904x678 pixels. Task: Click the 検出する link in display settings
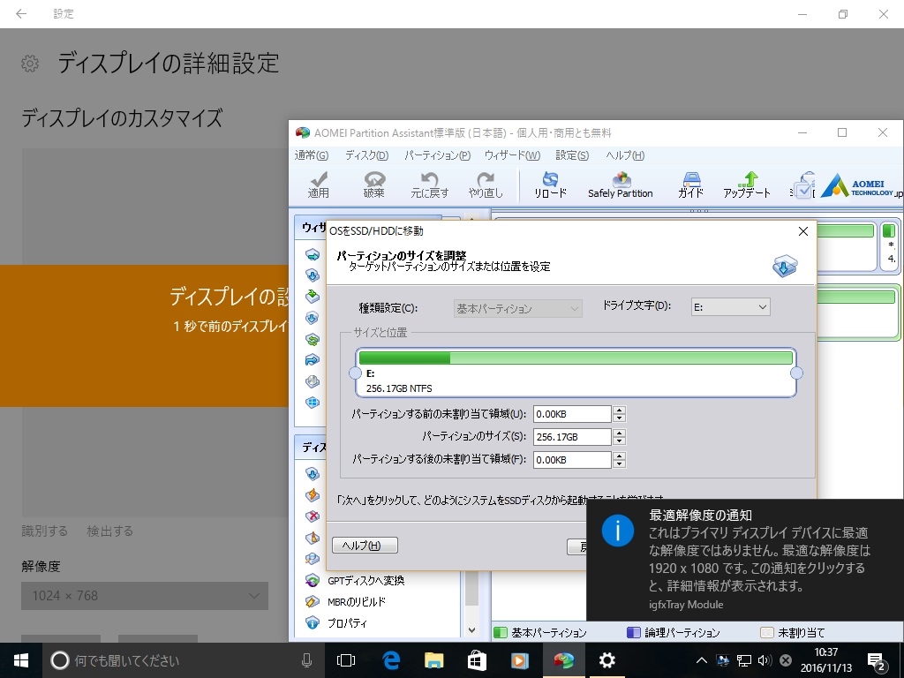click(109, 531)
